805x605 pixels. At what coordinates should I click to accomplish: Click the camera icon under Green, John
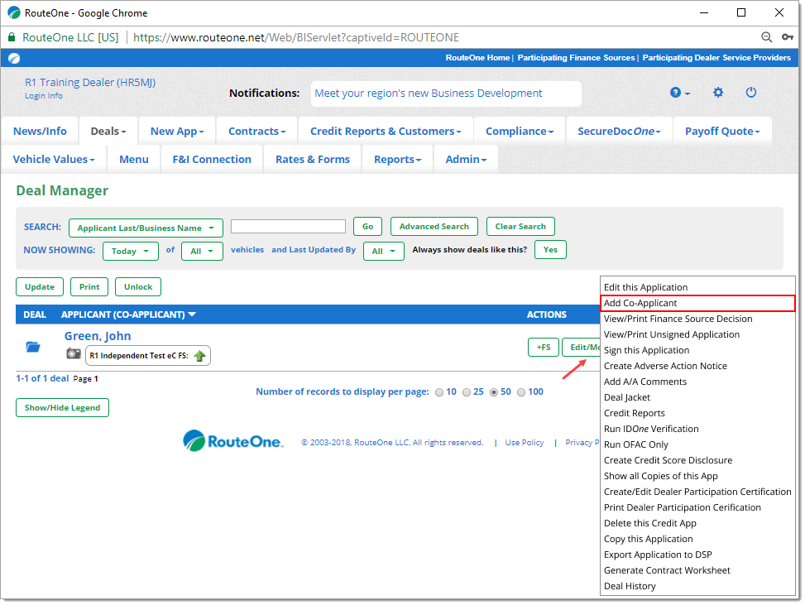[74, 353]
